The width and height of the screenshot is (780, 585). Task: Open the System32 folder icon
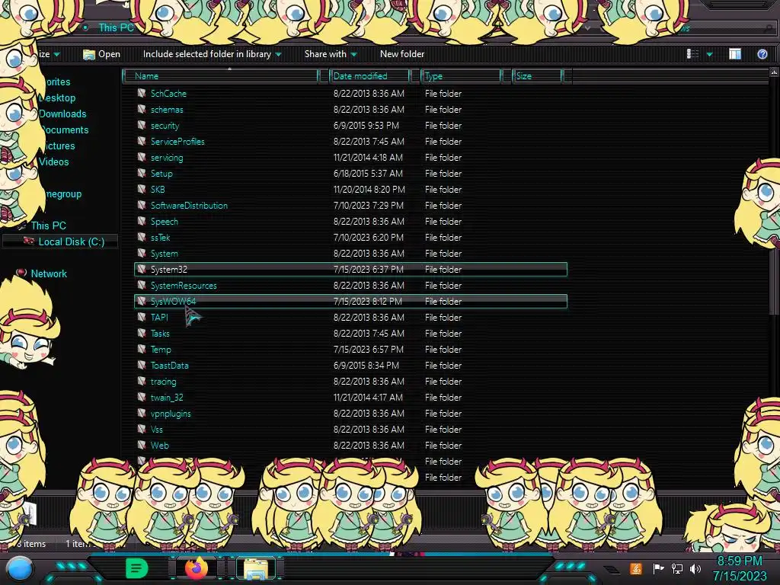pyautogui.click(x=142, y=269)
